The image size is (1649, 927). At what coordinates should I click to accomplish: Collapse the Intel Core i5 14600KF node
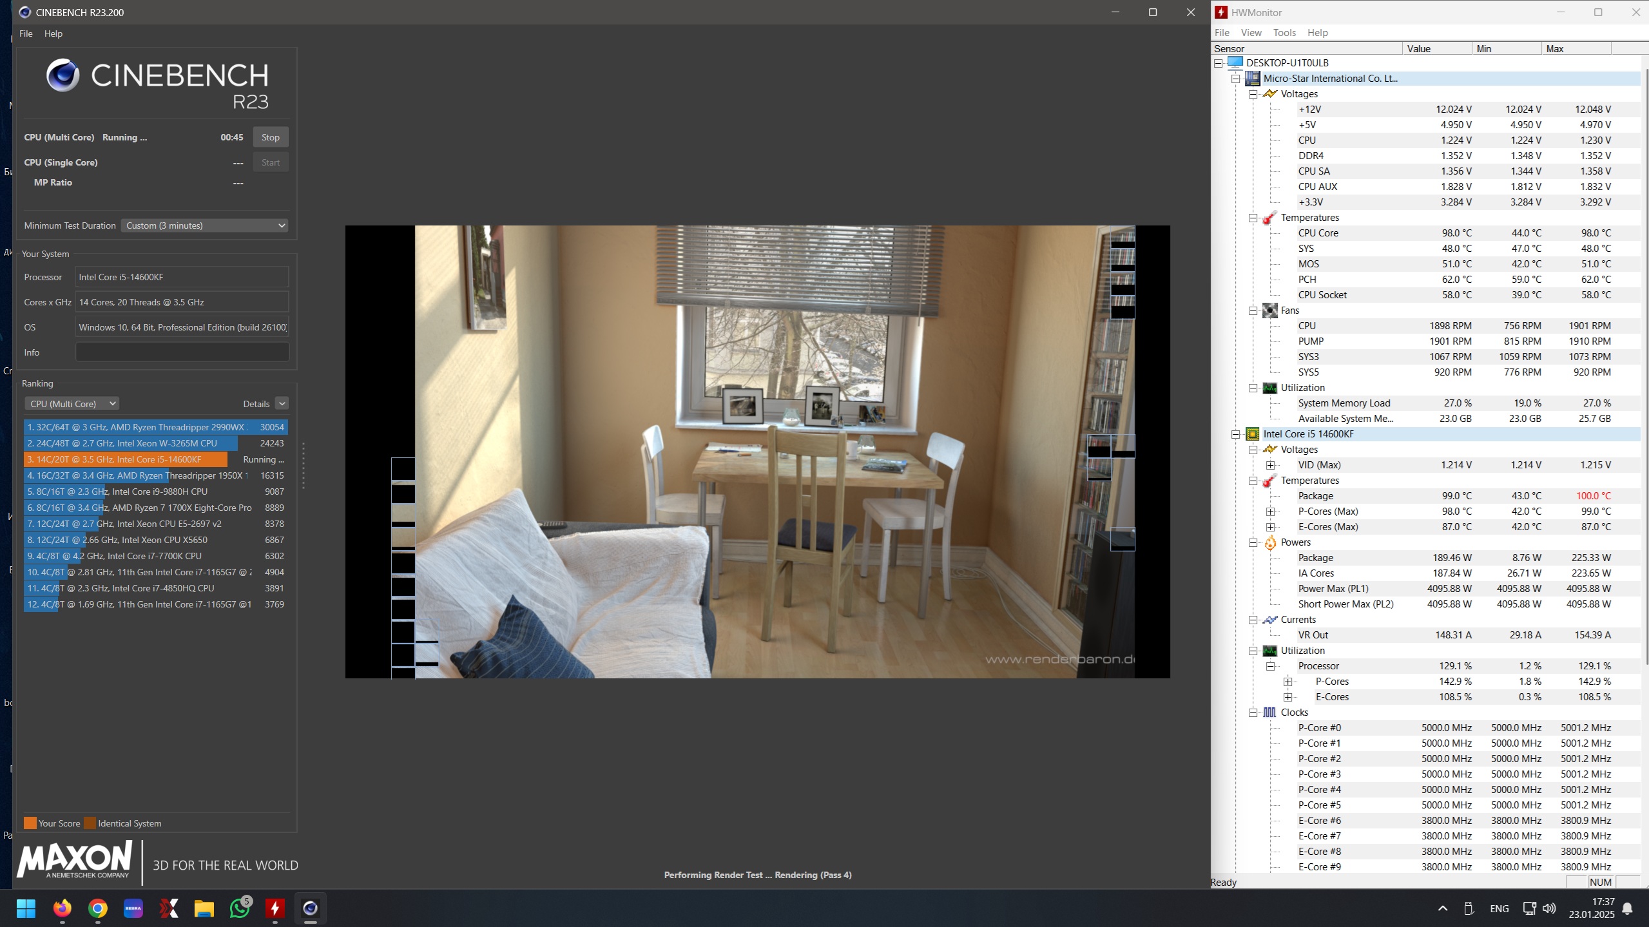(1236, 434)
